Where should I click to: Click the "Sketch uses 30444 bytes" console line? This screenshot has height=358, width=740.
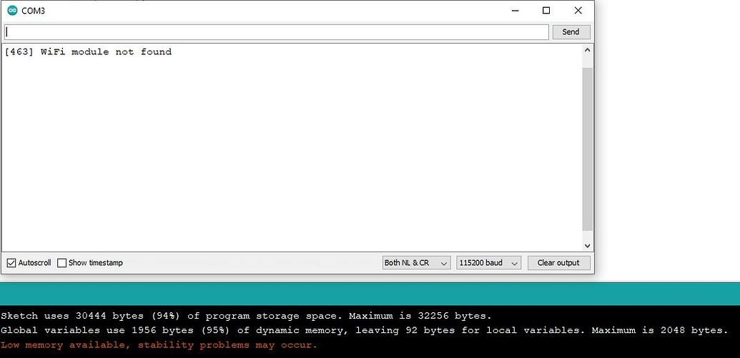click(x=246, y=316)
